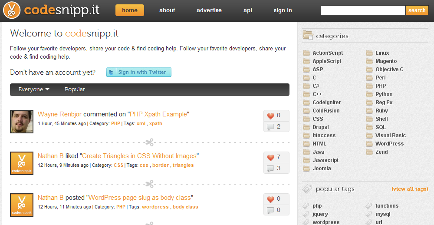Image resolution: width=434 pixels, height=225 pixels.
Task: Open the Joomla category
Action: [322, 169]
